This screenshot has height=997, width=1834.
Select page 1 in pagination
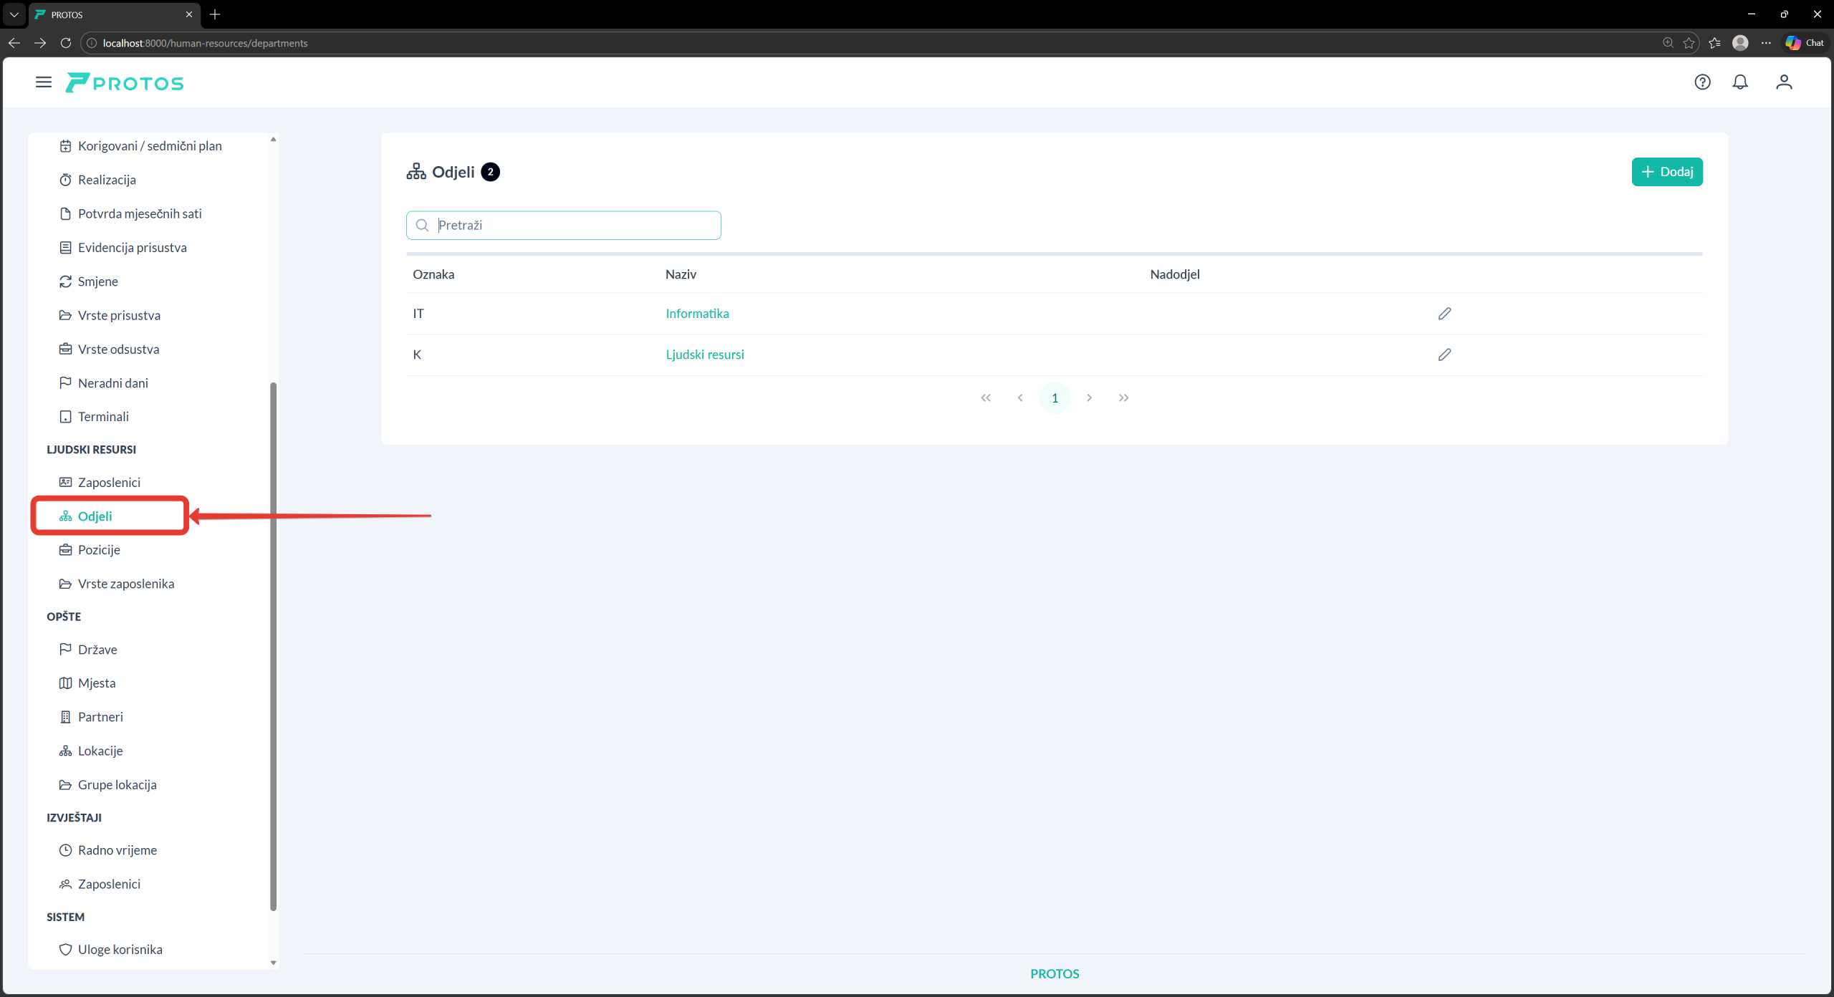[1055, 398]
